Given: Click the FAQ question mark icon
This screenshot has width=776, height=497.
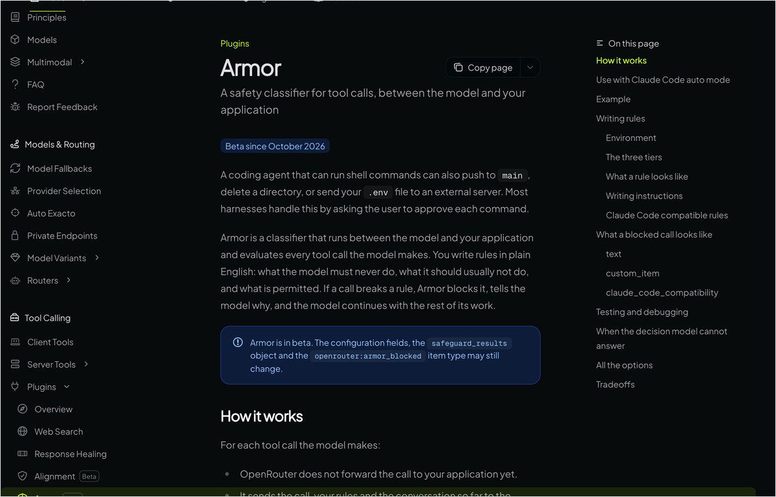Looking at the screenshot, I should [16, 85].
